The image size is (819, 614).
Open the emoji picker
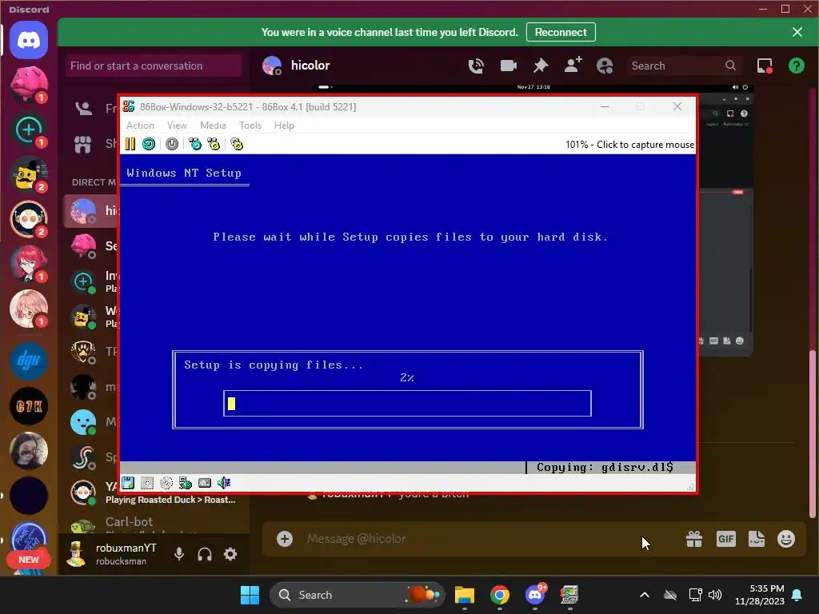(x=786, y=539)
